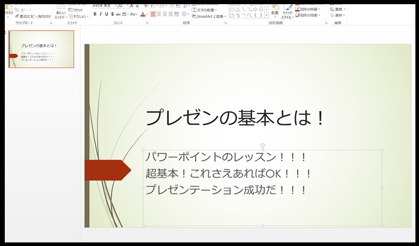This screenshot has width=419, height=246.
Task: Open the font color dropdown arrow
Action: coord(147,14)
